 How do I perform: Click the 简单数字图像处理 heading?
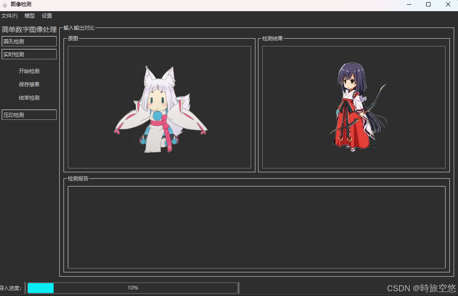pyautogui.click(x=29, y=30)
